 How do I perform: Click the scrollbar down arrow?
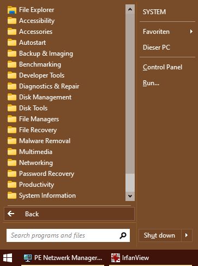pos(130,196)
